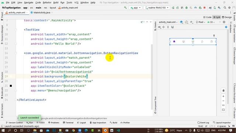Click the Make Project hammer icon
The image size is (236, 133).
point(125,7)
